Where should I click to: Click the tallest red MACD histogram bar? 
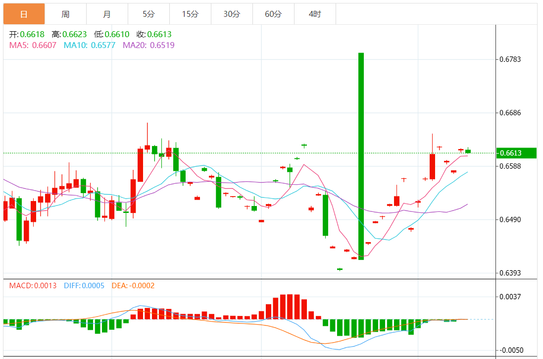click(x=290, y=307)
